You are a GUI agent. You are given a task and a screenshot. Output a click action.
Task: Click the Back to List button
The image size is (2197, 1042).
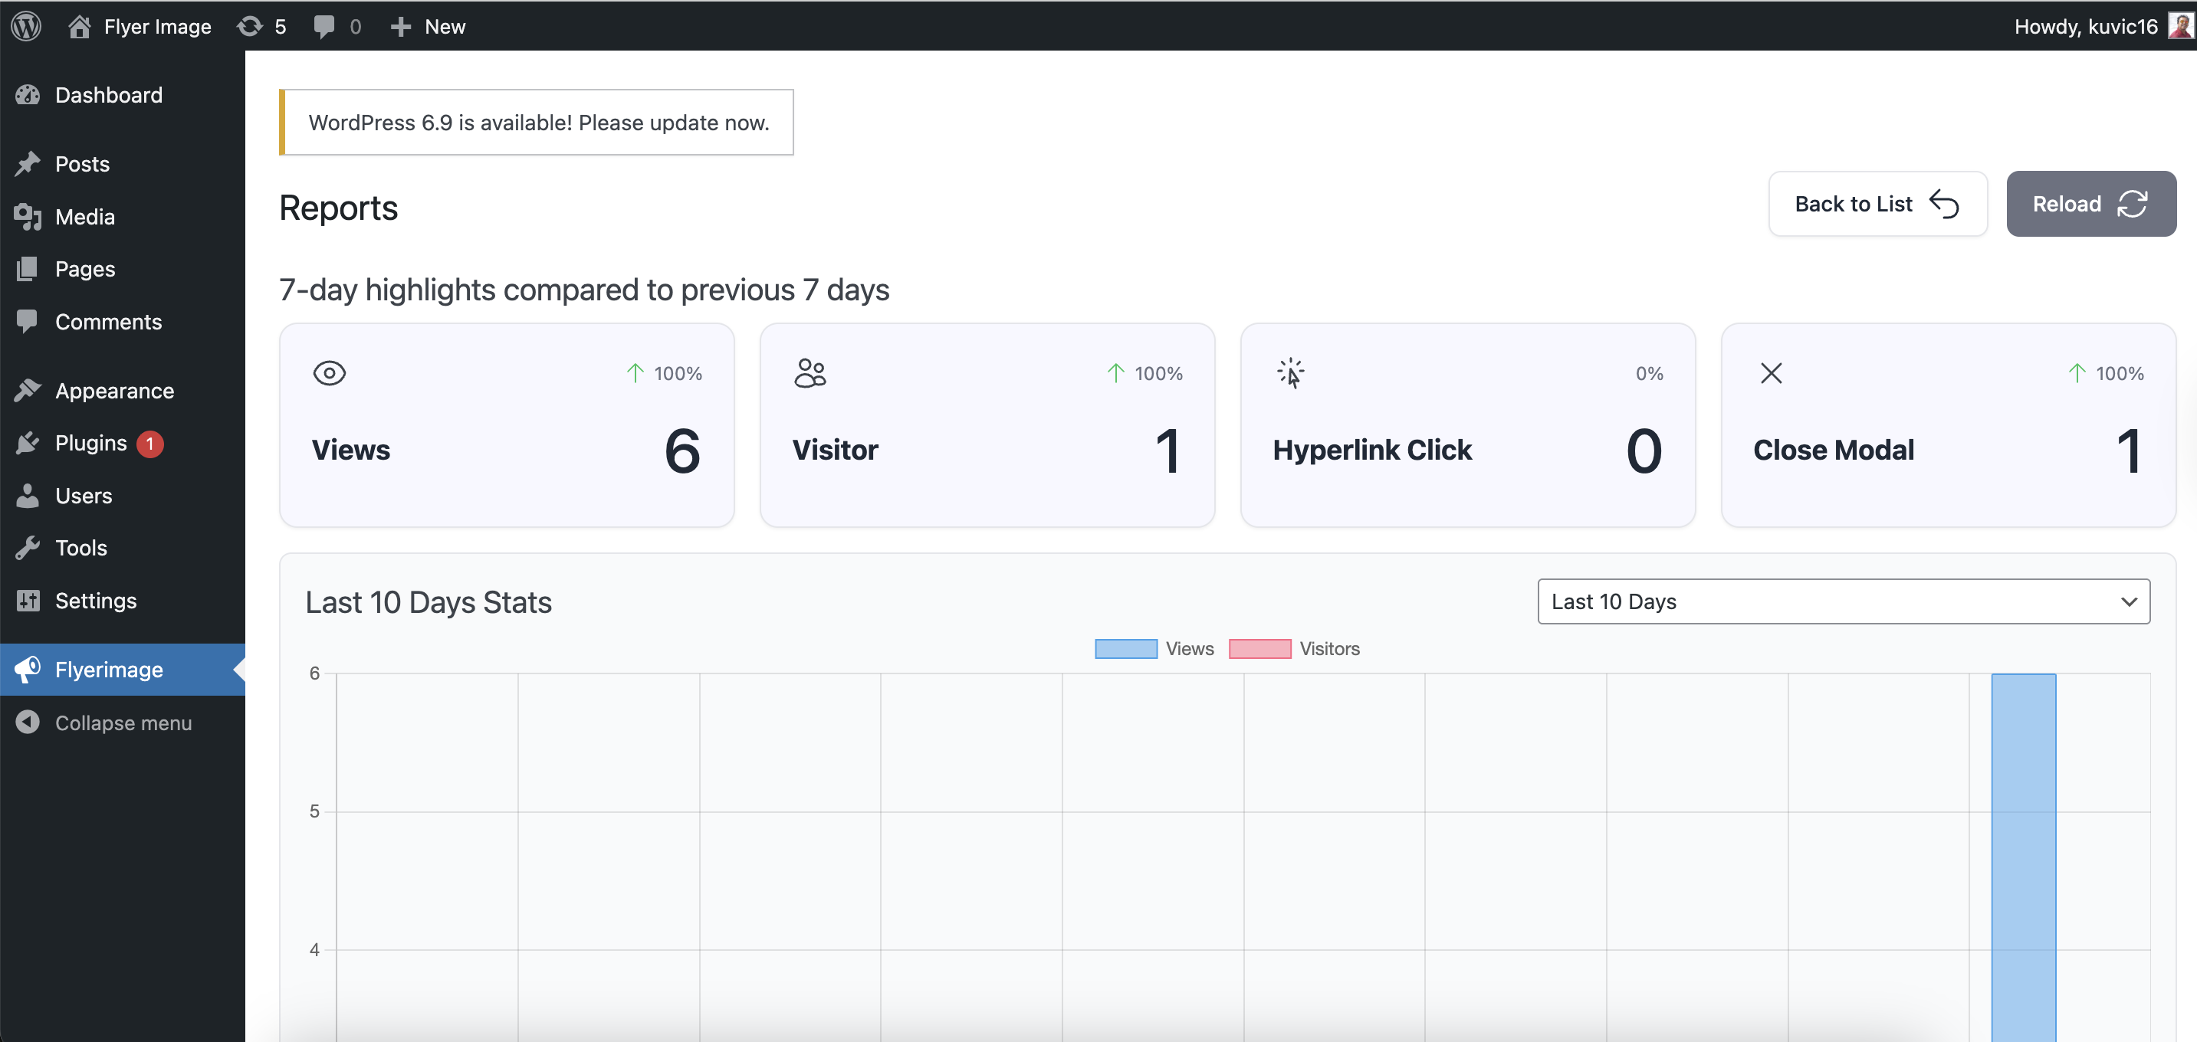coord(1877,204)
